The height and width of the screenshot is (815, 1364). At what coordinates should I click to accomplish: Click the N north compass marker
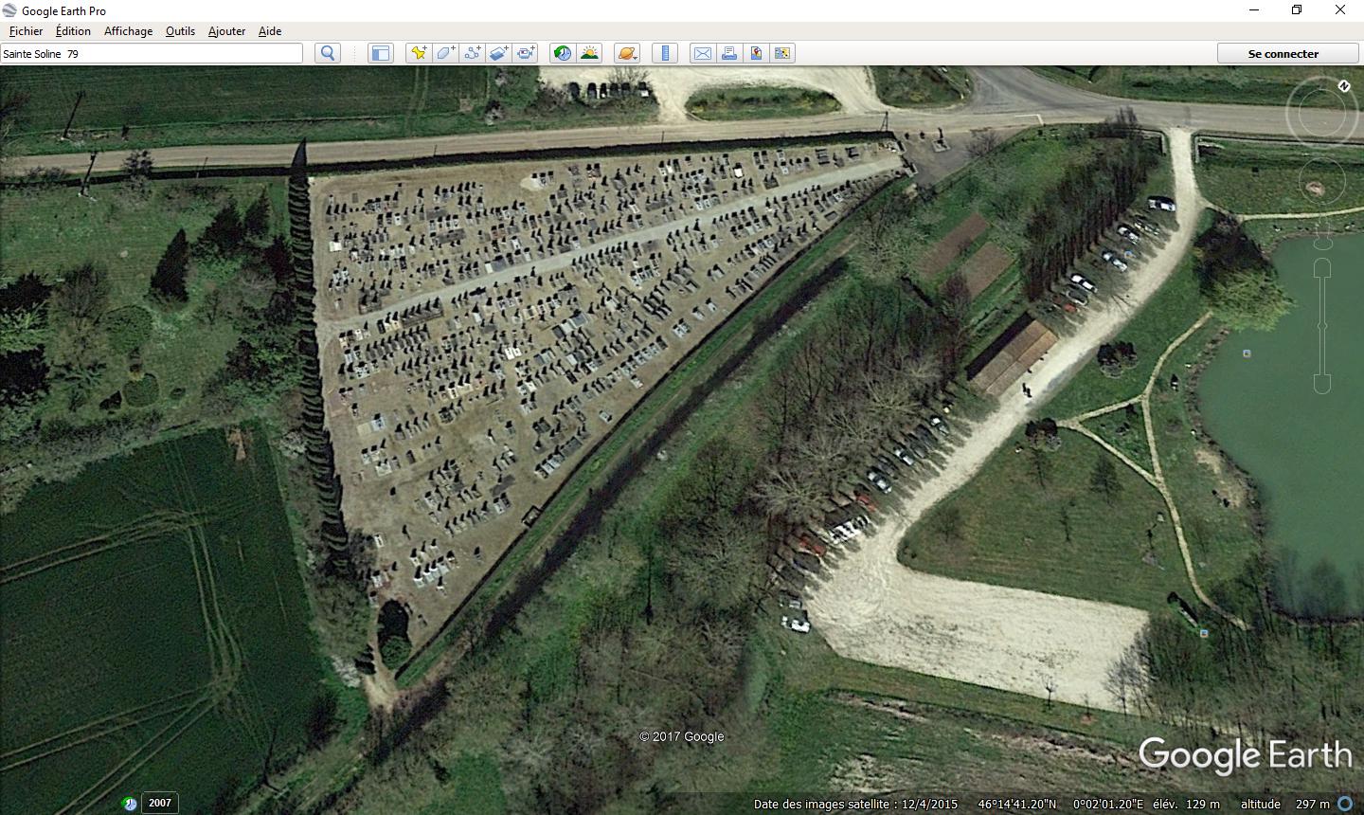(1344, 86)
